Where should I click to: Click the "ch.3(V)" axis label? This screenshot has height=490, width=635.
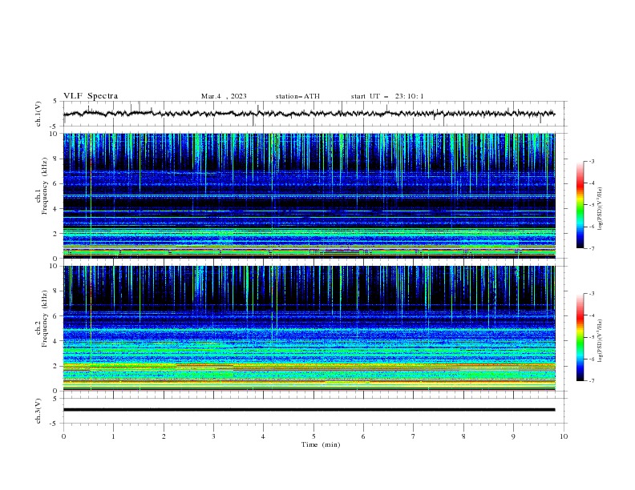[x=38, y=411]
